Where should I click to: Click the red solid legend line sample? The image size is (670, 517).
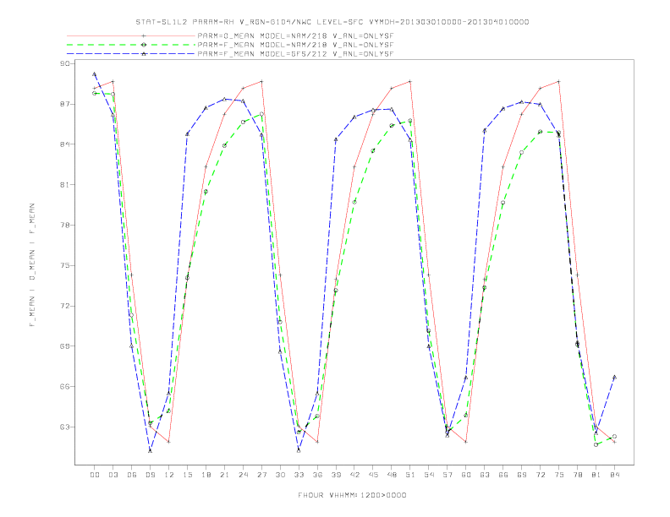click(x=131, y=35)
